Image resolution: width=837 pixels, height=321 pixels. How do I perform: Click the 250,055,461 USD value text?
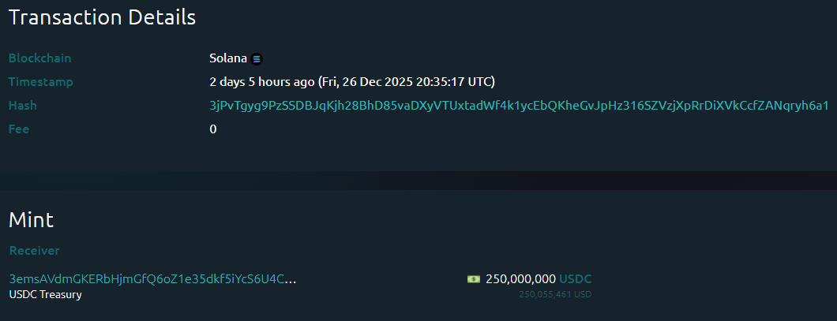point(555,294)
